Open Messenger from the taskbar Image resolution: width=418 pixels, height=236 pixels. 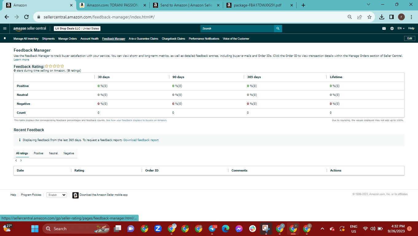239,229
